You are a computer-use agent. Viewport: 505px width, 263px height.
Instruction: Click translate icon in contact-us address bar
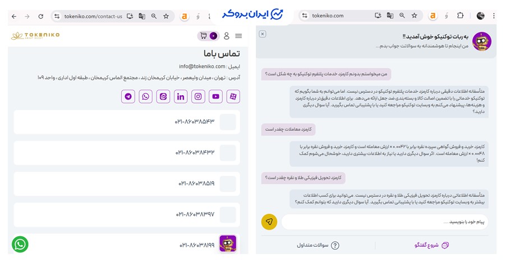click(142, 16)
